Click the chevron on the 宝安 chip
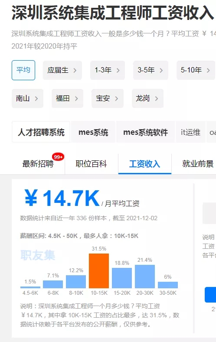The width and height of the screenshot is (216, 342). pyautogui.click(x=117, y=98)
